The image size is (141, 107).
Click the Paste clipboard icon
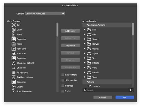pos(13,34)
